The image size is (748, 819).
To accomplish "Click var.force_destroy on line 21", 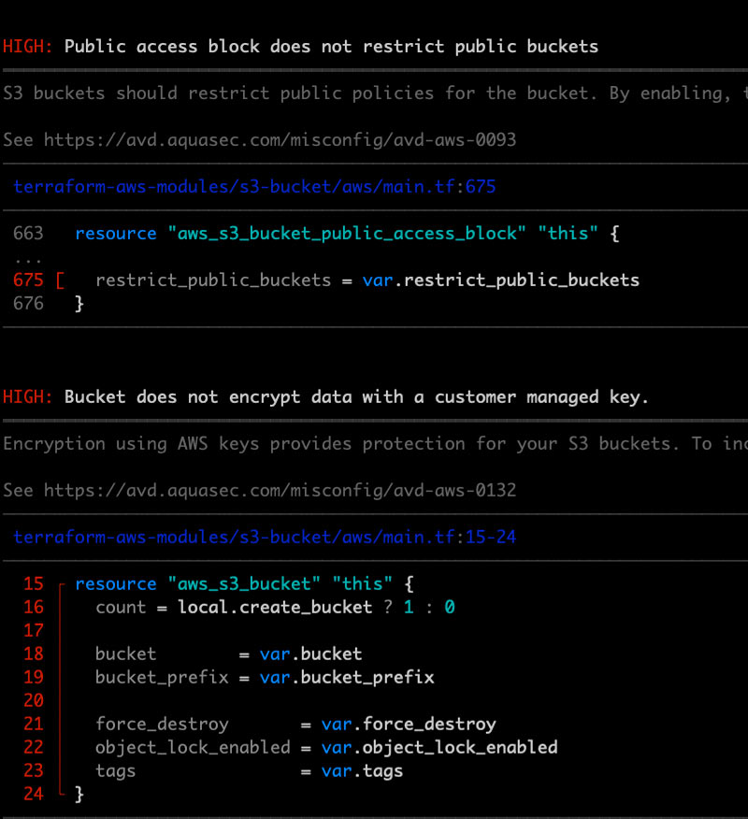I will click(x=409, y=725).
